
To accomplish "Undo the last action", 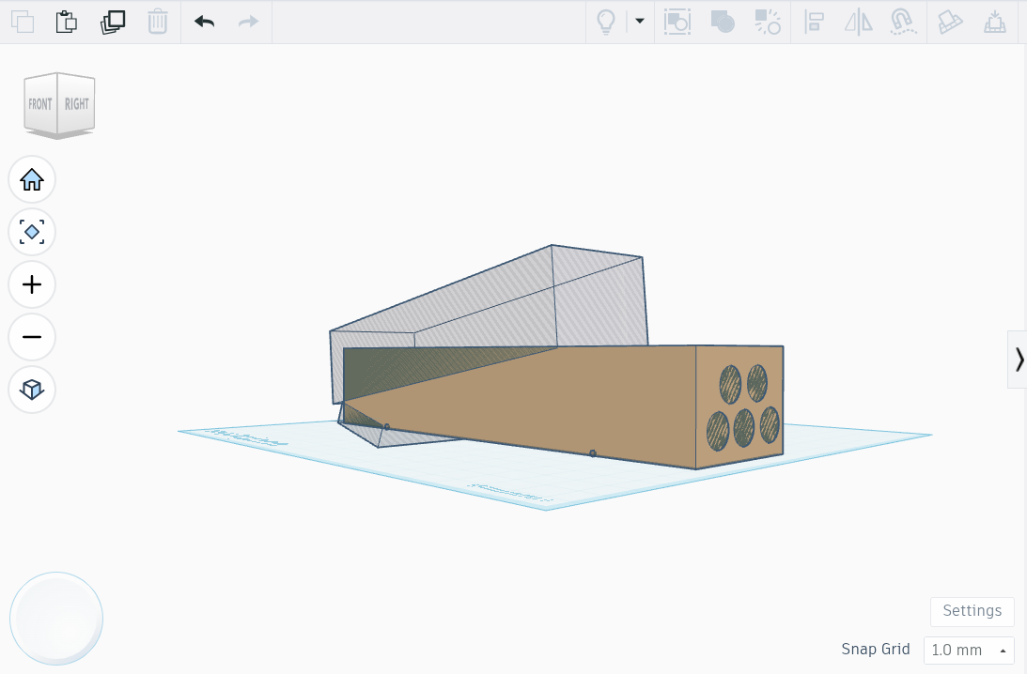I will coord(204,22).
